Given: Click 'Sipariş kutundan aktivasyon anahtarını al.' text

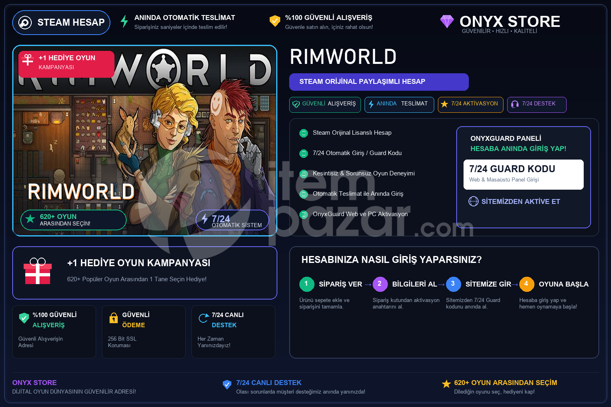Looking at the screenshot, I should click(406, 303).
